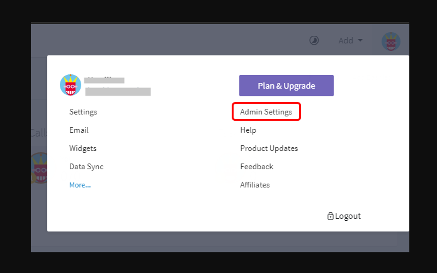Click the Logout link
This screenshot has width=437, height=273.
[x=348, y=216]
